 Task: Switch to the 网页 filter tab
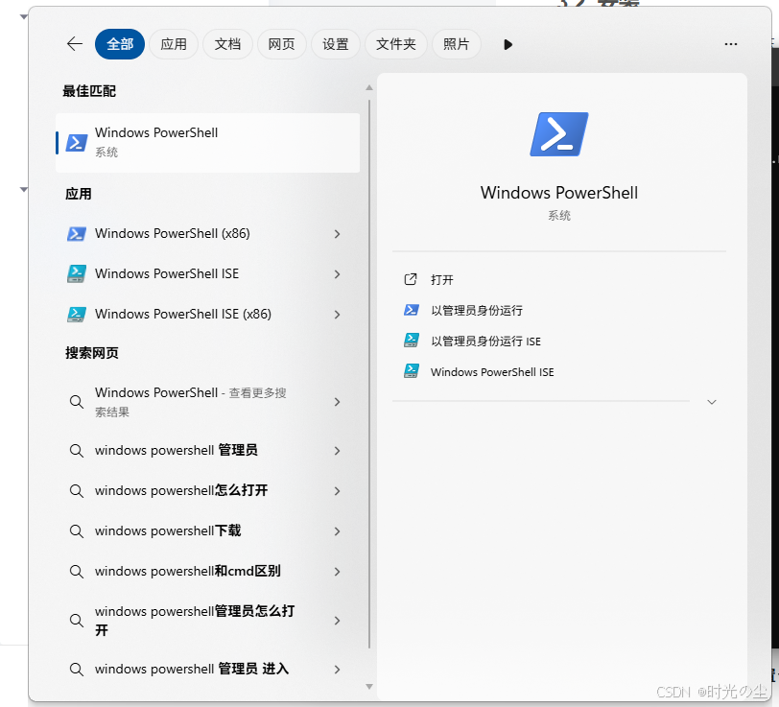(281, 44)
